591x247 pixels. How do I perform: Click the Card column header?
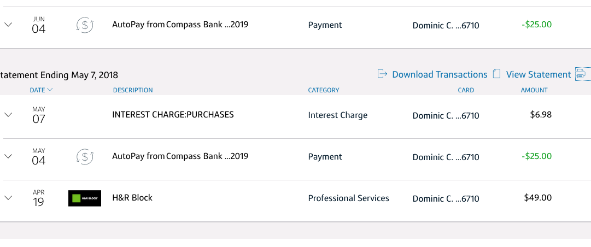[466, 90]
